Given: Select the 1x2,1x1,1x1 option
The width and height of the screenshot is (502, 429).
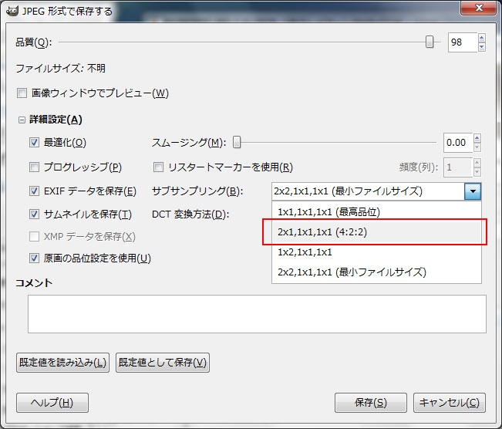Looking at the screenshot, I should (x=376, y=252).
